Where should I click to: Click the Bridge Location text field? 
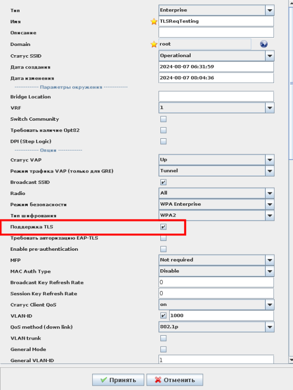click(216, 97)
